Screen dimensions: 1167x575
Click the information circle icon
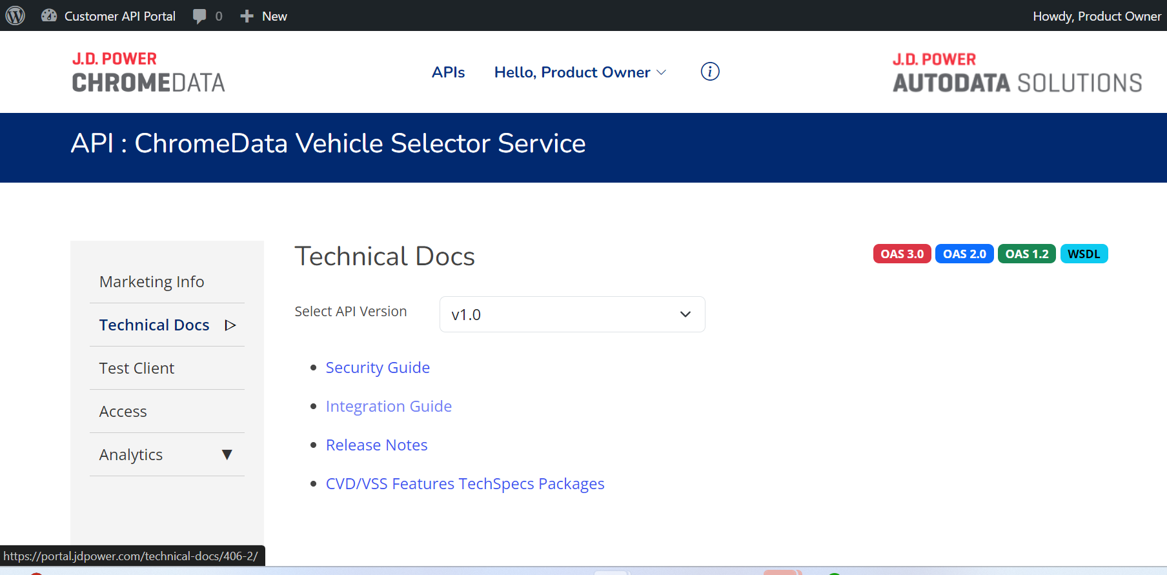pos(710,72)
